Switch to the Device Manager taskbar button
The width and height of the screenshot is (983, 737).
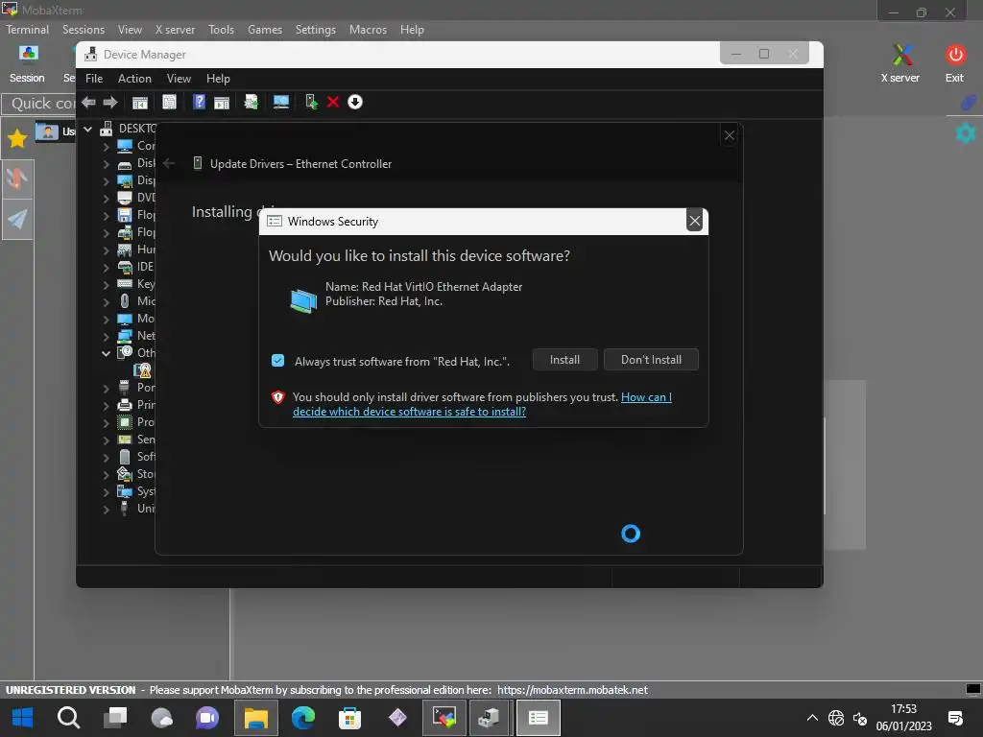click(489, 718)
